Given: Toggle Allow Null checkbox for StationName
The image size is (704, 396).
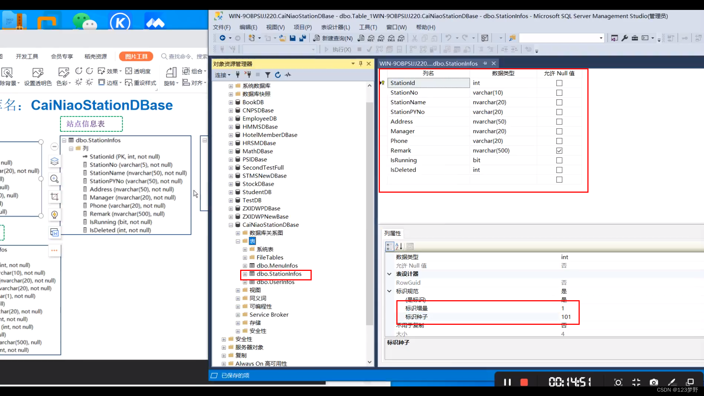Looking at the screenshot, I should 559,102.
